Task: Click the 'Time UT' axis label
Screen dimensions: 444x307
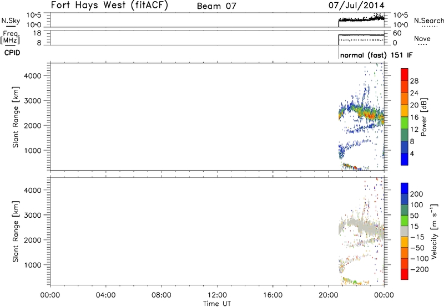Action: click(217, 304)
